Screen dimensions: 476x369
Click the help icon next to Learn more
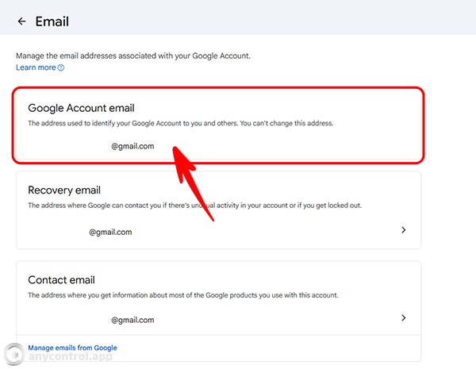(61, 67)
